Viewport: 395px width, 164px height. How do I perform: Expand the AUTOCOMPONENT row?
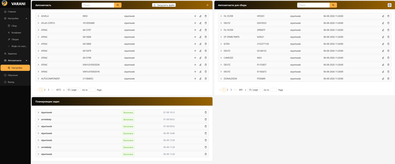pyautogui.click(x=38, y=79)
